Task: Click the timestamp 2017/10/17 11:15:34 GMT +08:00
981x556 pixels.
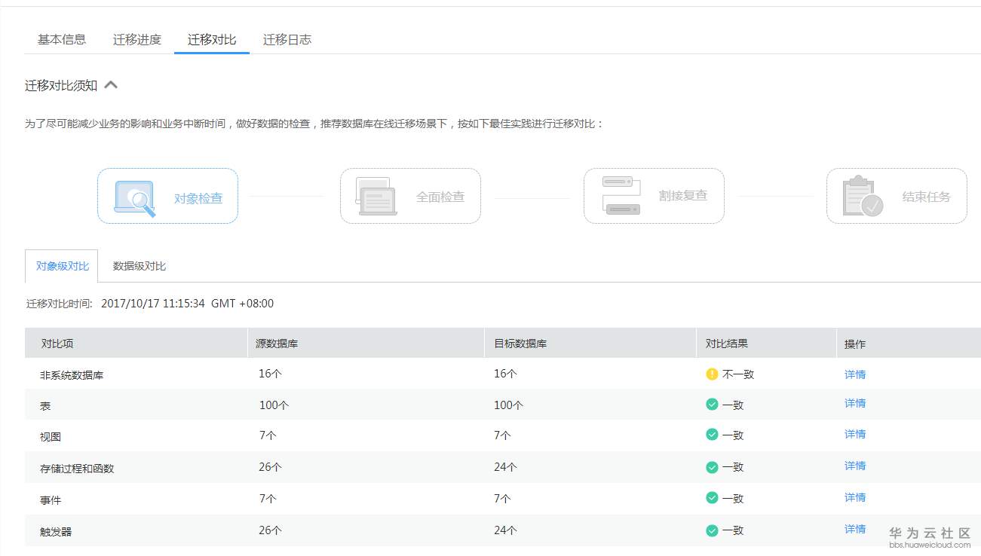Action: [x=188, y=304]
